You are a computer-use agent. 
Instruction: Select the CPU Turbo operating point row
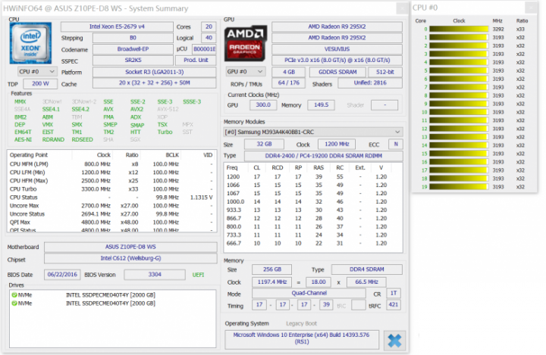pyautogui.click(x=111, y=189)
